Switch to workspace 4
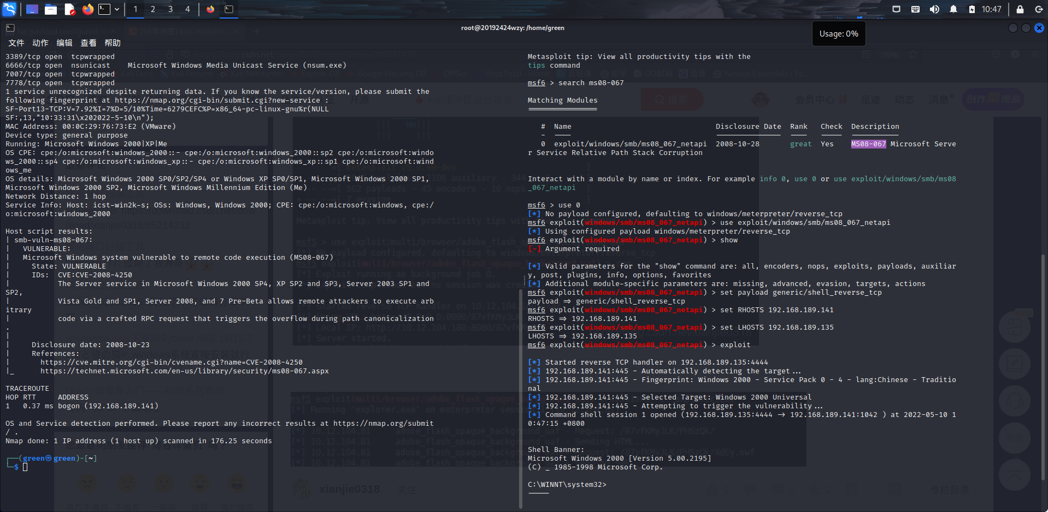The width and height of the screenshot is (1048, 512). (187, 9)
